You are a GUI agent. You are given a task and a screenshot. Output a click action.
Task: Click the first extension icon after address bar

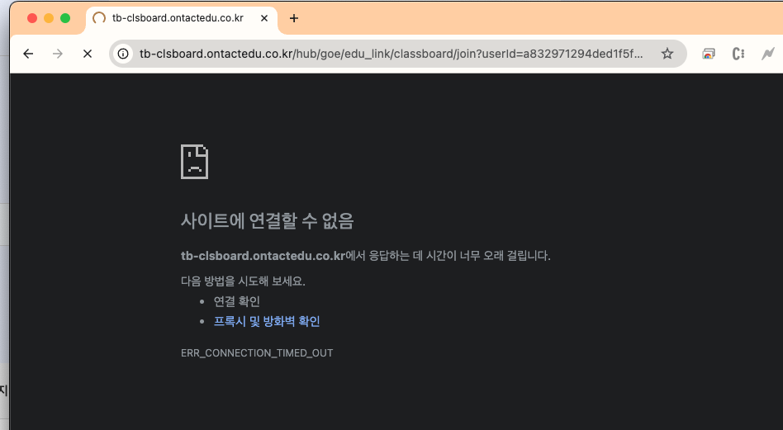[x=709, y=54]
